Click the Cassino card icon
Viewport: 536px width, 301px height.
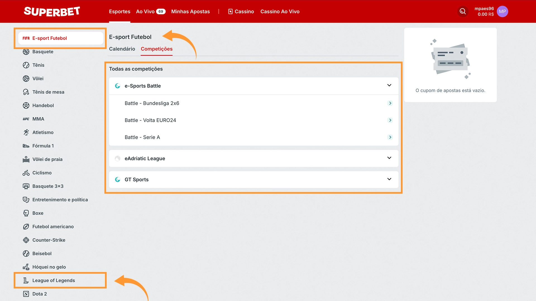click(230, 11)
